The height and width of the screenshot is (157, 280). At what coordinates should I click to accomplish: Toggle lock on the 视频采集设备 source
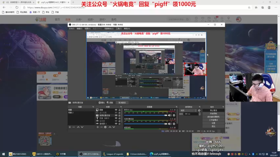click(x=119, y=115)
